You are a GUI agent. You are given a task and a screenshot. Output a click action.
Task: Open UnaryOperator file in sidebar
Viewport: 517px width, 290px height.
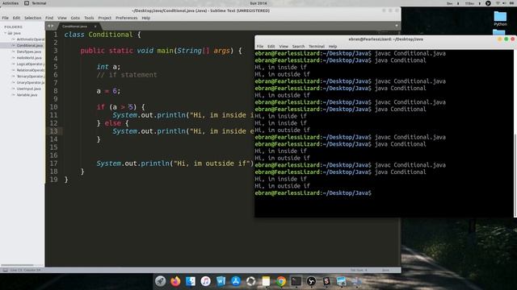[31, 82]
